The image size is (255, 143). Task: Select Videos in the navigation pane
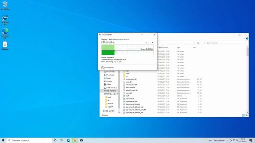click(109, 85)
